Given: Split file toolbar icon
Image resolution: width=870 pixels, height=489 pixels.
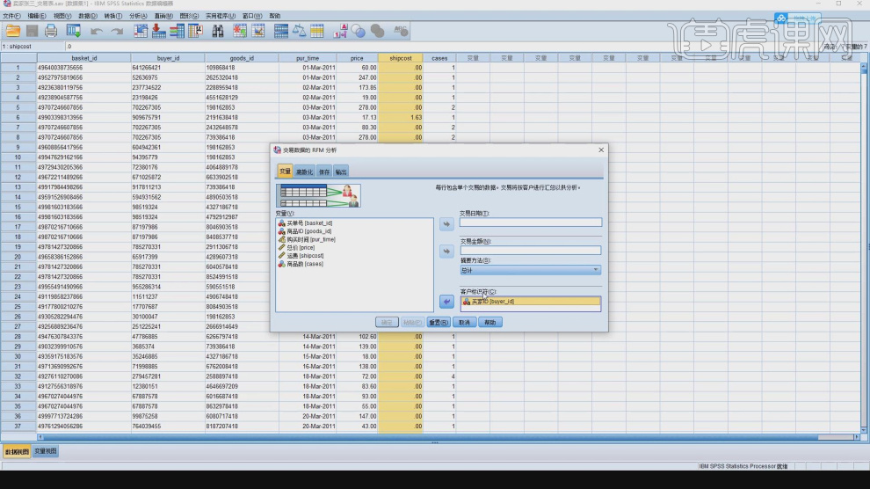Looking at the screenshot, I should (x=280, y=31).
